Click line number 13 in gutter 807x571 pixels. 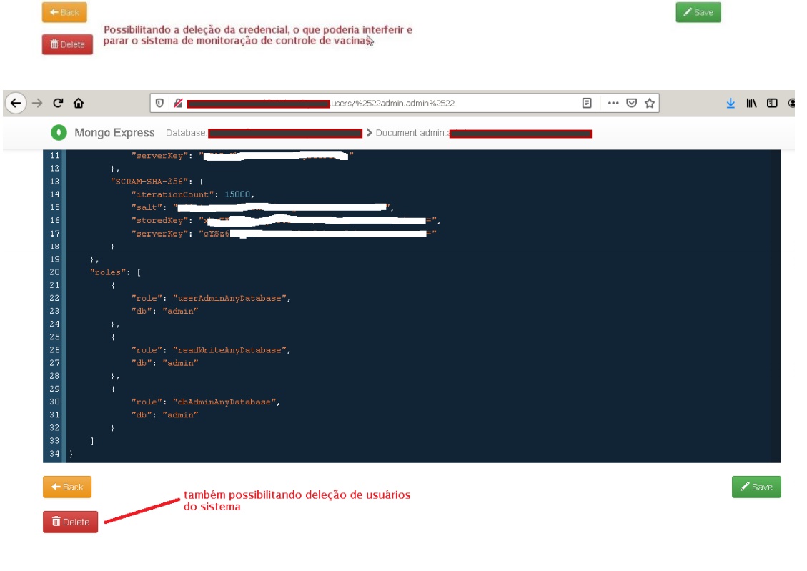click(x=54, y=181)
